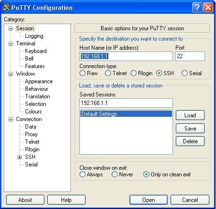This screenshot has height=209, width=216.
Task: Collapse the Terminal tree node
Action: [x=10, y=44]
